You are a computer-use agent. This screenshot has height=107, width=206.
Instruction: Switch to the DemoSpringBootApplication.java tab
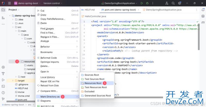pyautogui.click(x=162, y=10)
